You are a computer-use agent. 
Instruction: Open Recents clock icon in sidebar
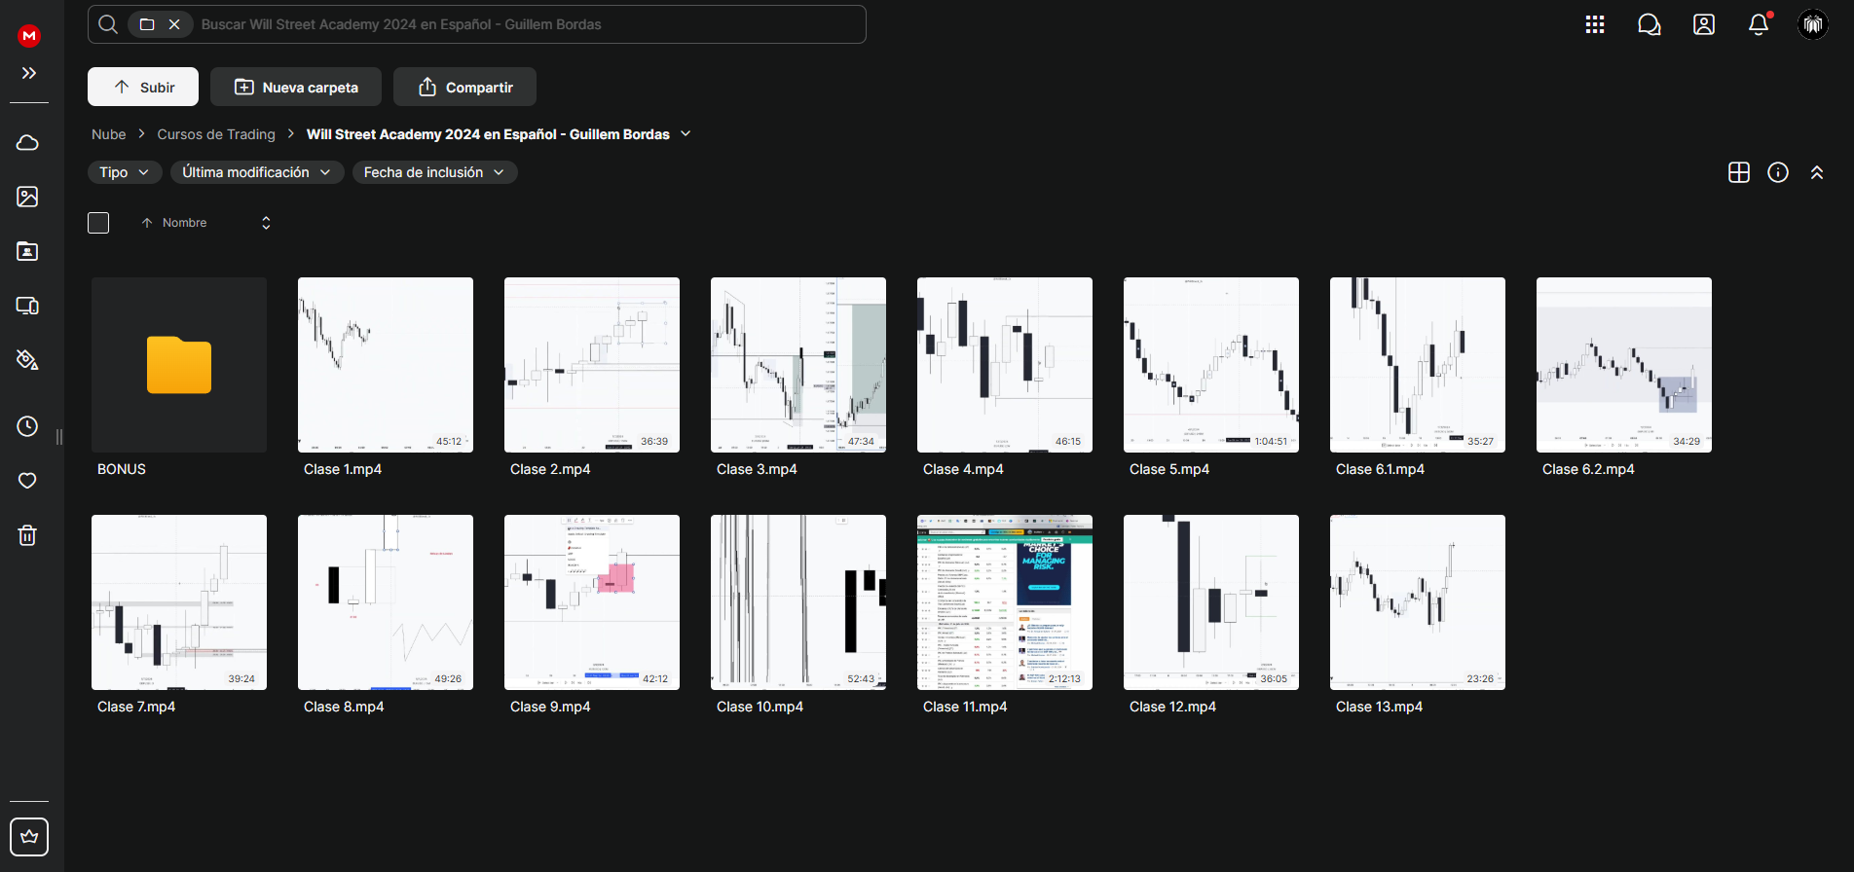point(28,426)
